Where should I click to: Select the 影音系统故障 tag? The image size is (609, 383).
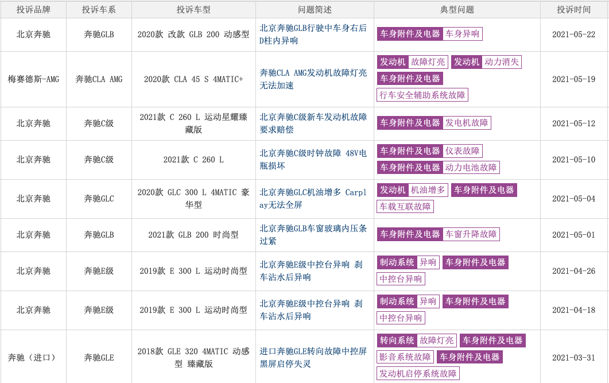coord(405,357)
